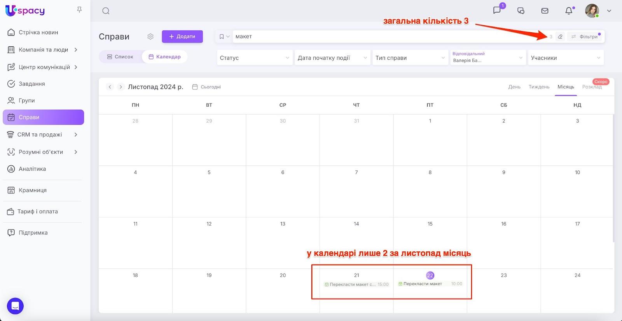Viewport: 622px width, 321px height.
Task: Expand Компанія та люди chevron
Action: click(76, 50)
